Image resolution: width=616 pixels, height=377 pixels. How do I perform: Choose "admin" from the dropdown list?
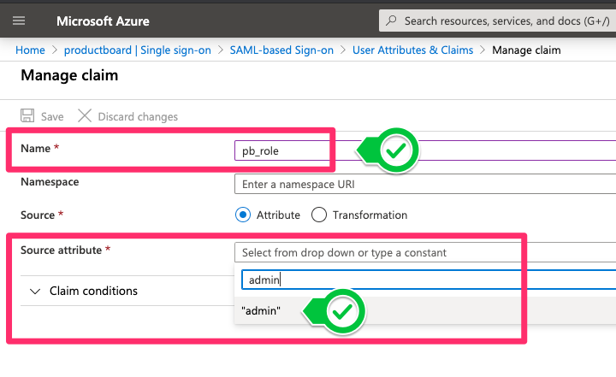point(261,311)
